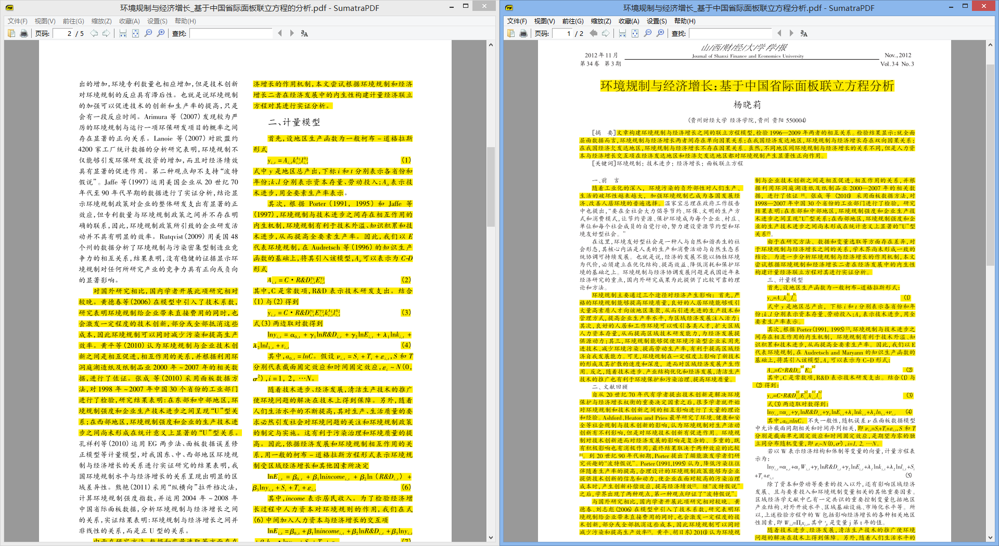The image size is (999, 546).
Task: Zoom out in the right window toolbar
Action: tap(648, 33)
